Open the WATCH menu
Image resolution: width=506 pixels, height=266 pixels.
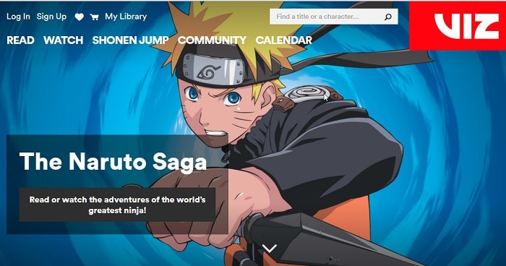click(x=64, y=40)
